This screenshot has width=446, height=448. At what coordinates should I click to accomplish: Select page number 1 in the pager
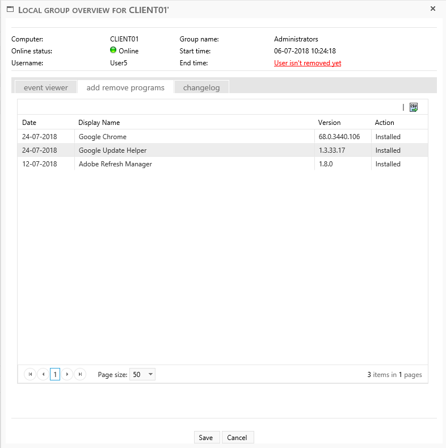55,374
